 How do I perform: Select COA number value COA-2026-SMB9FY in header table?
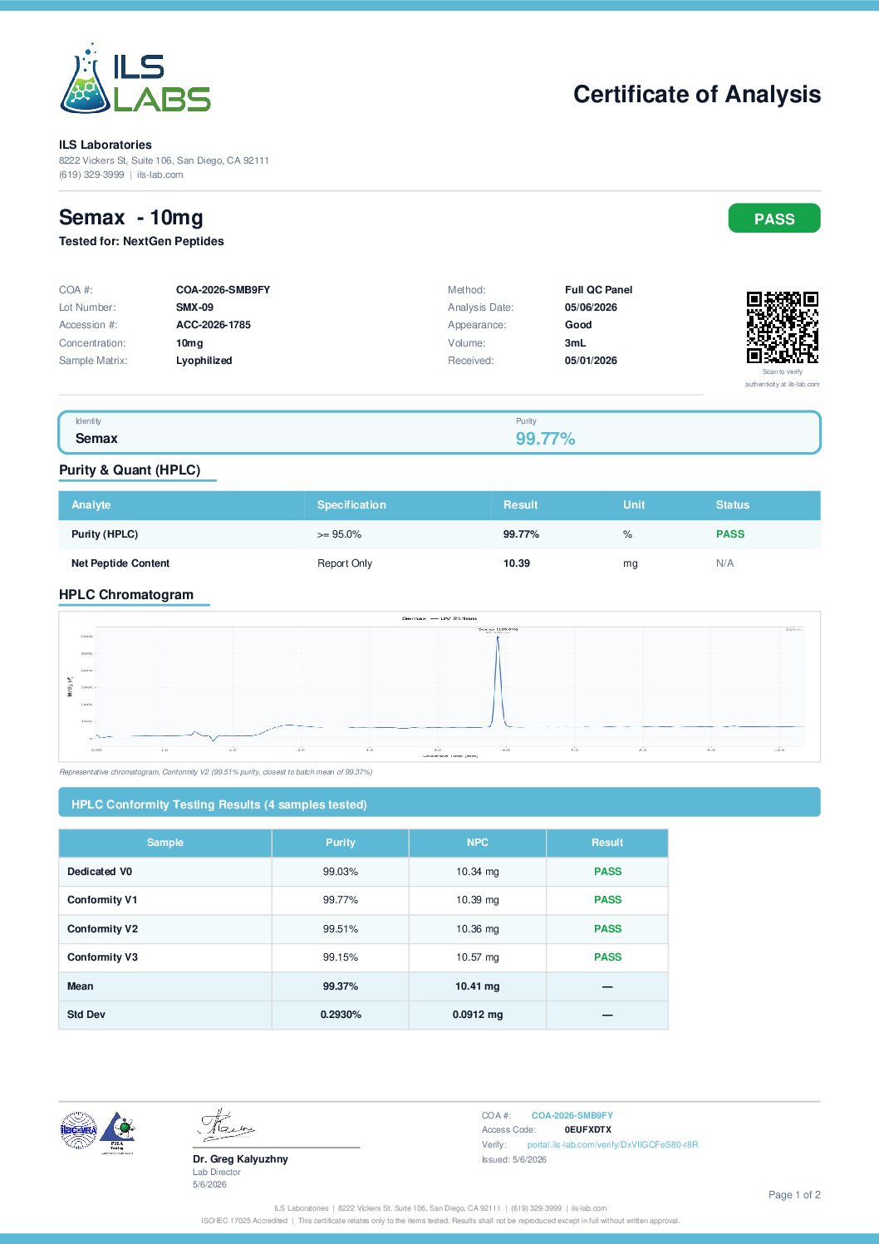[223, 290]
